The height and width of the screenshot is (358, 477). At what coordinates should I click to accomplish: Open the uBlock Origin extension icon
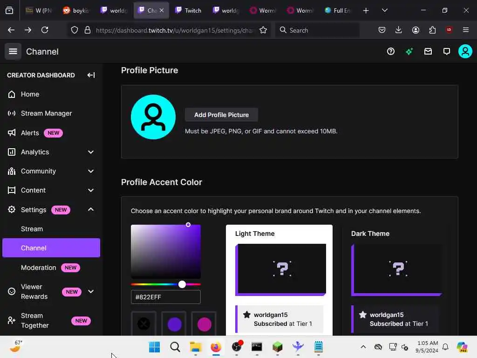[449, 30]
